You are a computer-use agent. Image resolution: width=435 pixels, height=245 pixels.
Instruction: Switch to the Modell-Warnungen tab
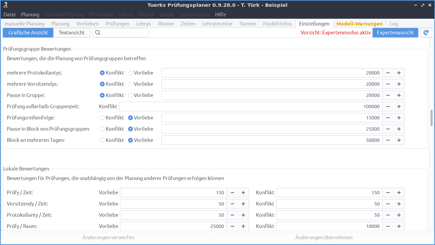359,23
